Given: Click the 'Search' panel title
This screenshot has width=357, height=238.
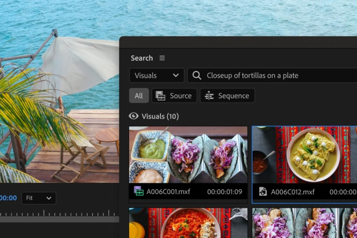Looking at the screenshot, I should point(142,58).
